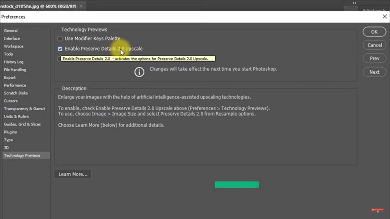Uncheck Enable Preserve Details 2.0 Upscale
The image size is (390, 219).
pyautogui.click(x=60, y=49)
